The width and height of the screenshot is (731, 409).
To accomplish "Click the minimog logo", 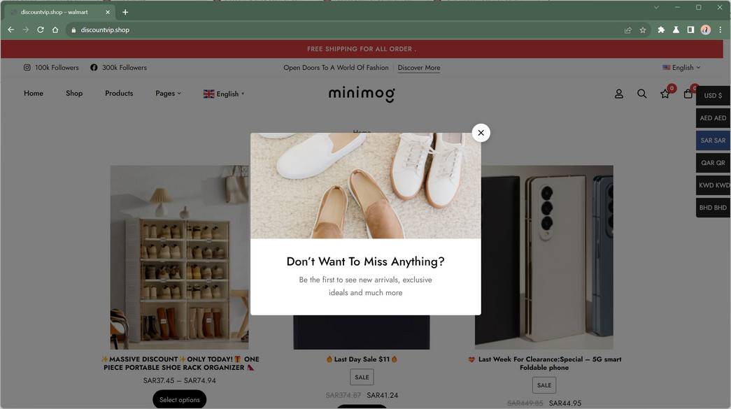I will click(x=362, y=94).
